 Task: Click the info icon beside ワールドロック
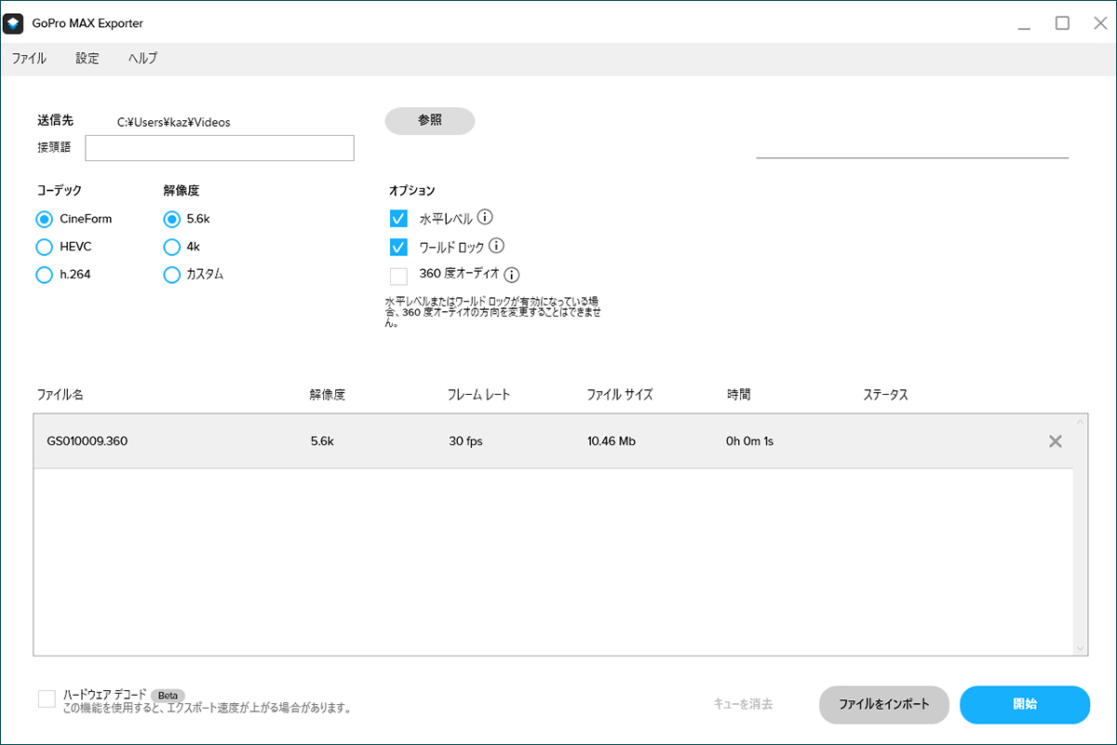(496, 247)
